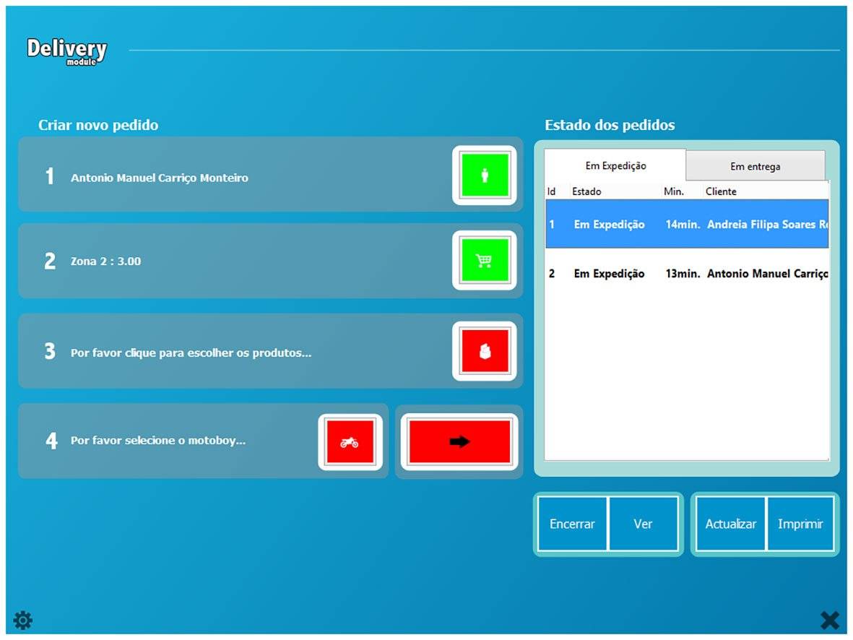Click the 13min. cell in order 2

tap(683, 273)
